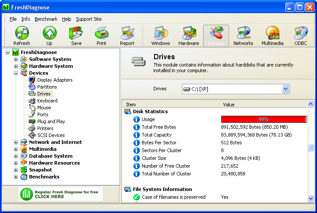Click the Partitions pie icon in tree

32,87
